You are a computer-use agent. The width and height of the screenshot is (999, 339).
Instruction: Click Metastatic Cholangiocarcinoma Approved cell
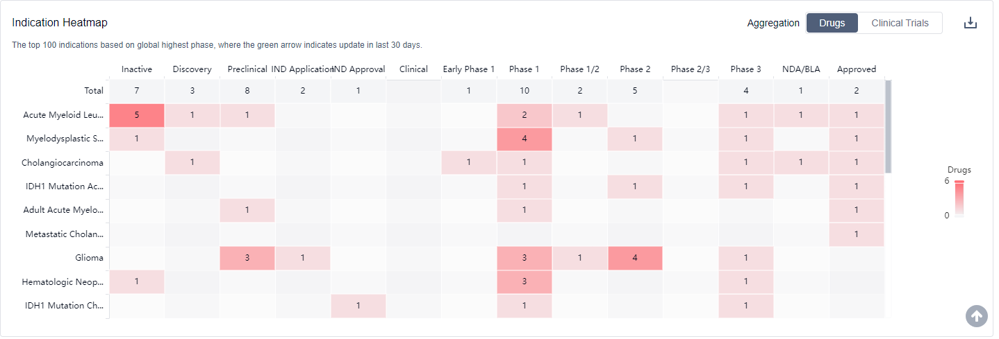(x=856, y=234)
